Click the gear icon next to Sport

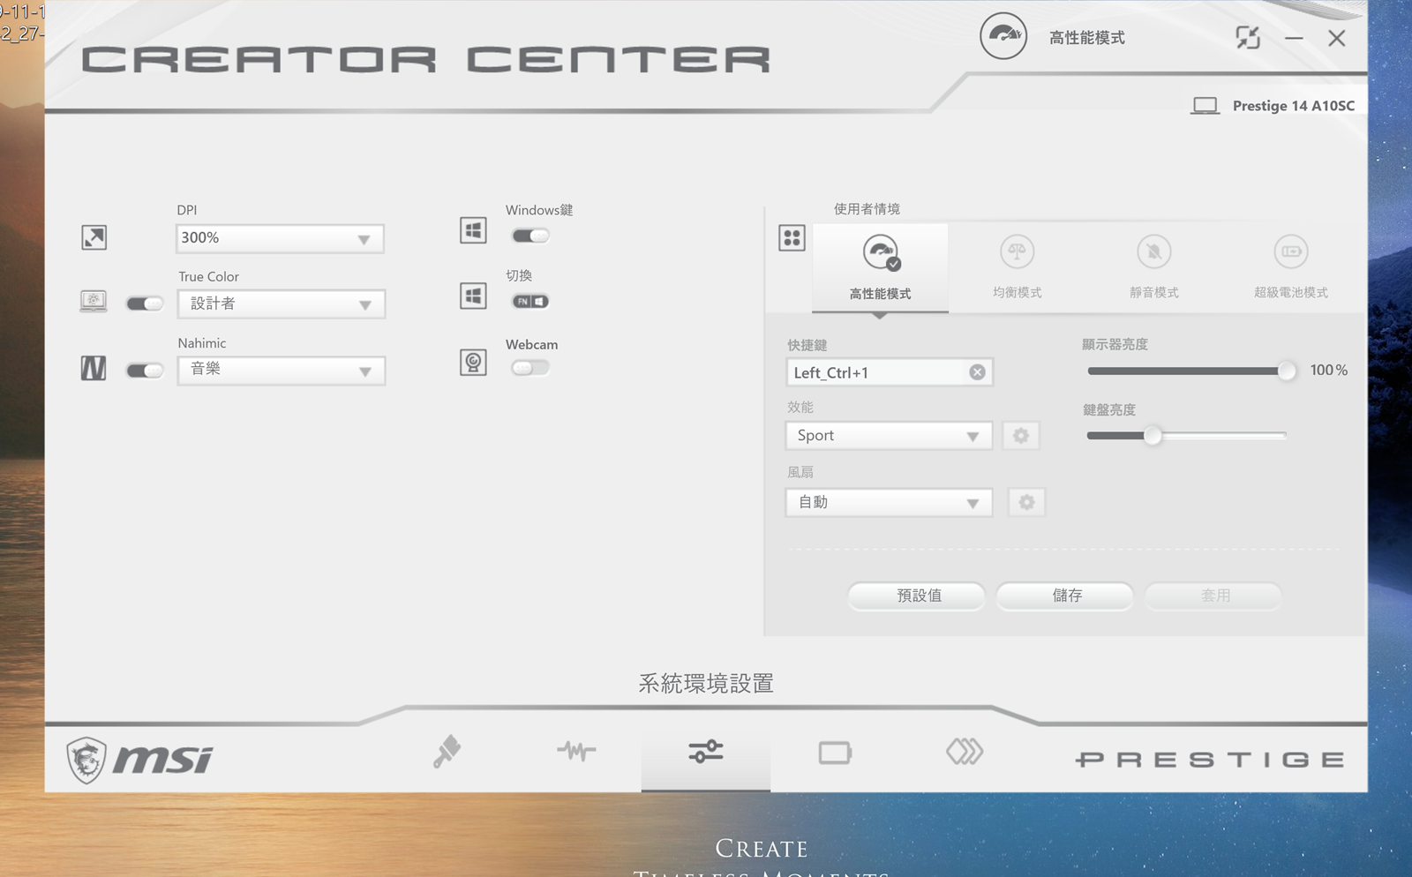(1021, 436)
